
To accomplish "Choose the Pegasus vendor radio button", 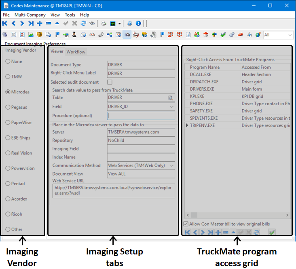I will point(8,107).
